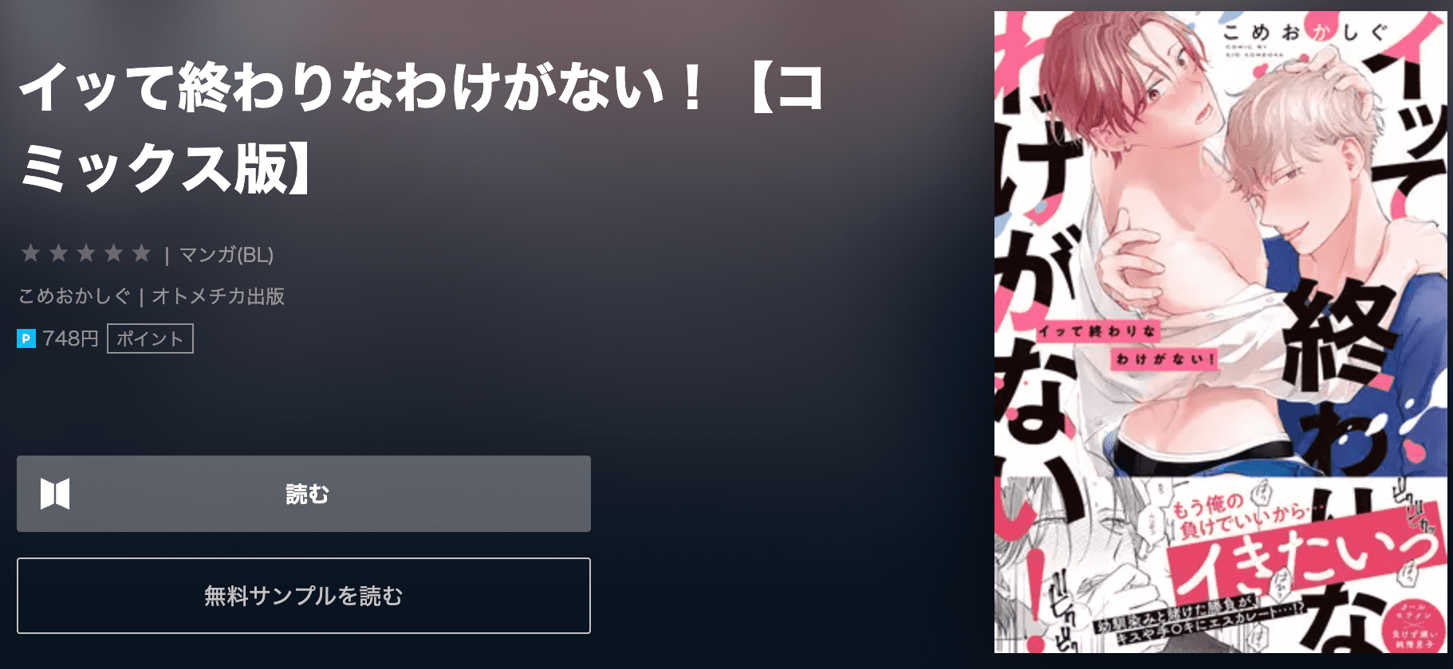Select the fourth rating star
This screenshot has width=1453, height=669.
coord(114,253)
